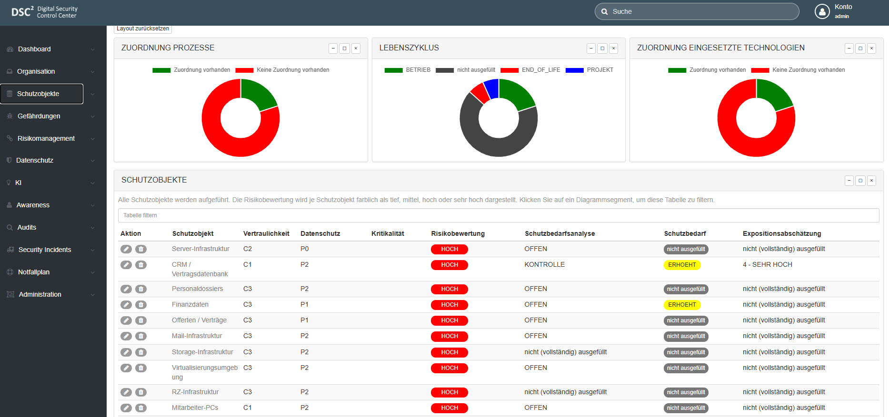Viewport: 889px width, 417px height.
Task: Click the Layout zurücksetzen button
Action: coord(143,29)
